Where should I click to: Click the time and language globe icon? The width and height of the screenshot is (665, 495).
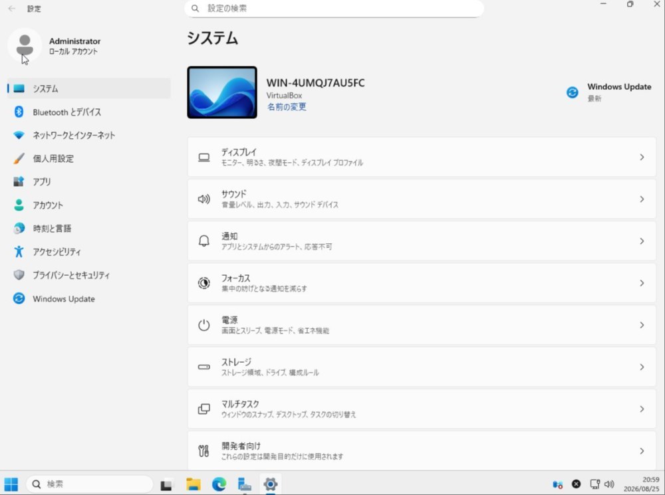pos(19,229)
